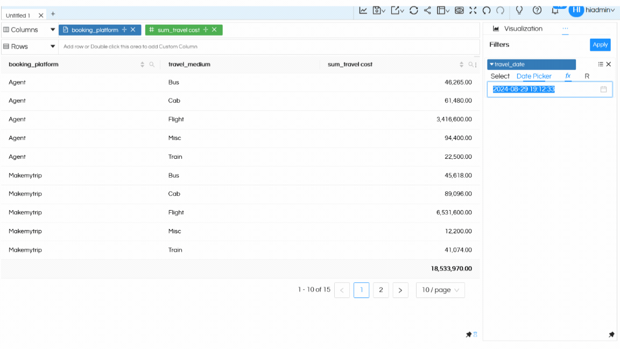This screenshot has height=349, width=620.
Task: Select the R filter tab
Action: (587, 76)
